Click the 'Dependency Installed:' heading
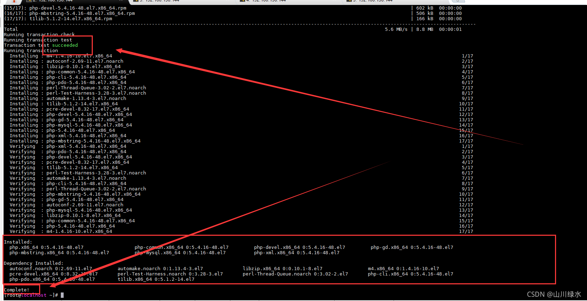Screen dimensions: 587x301 tap(34, 263)
